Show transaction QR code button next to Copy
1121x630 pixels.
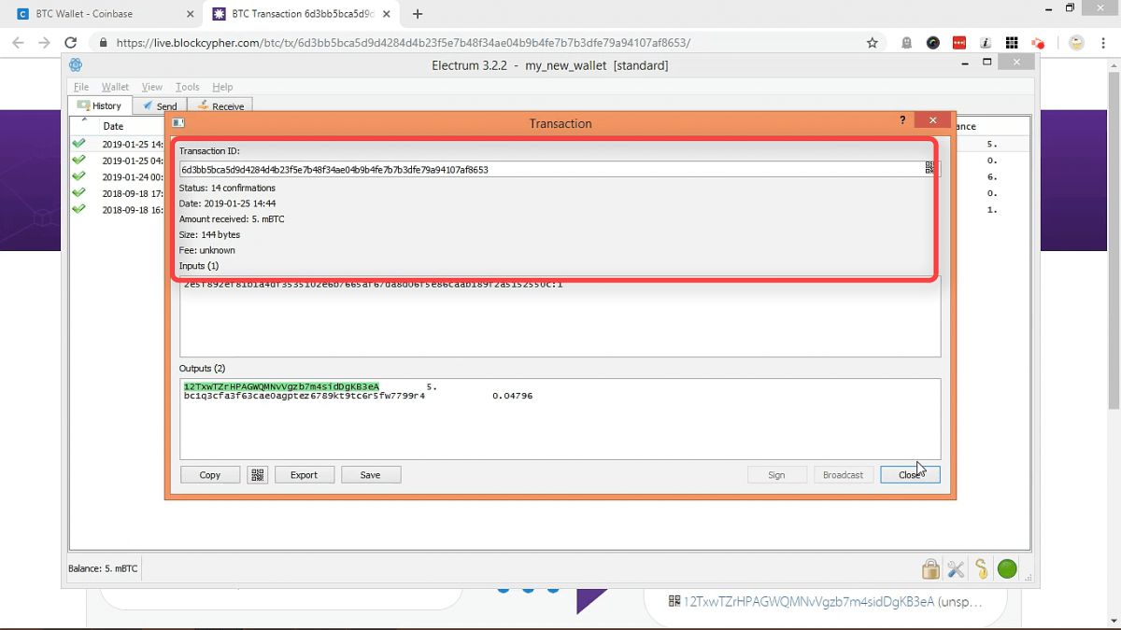pos(258,475)
